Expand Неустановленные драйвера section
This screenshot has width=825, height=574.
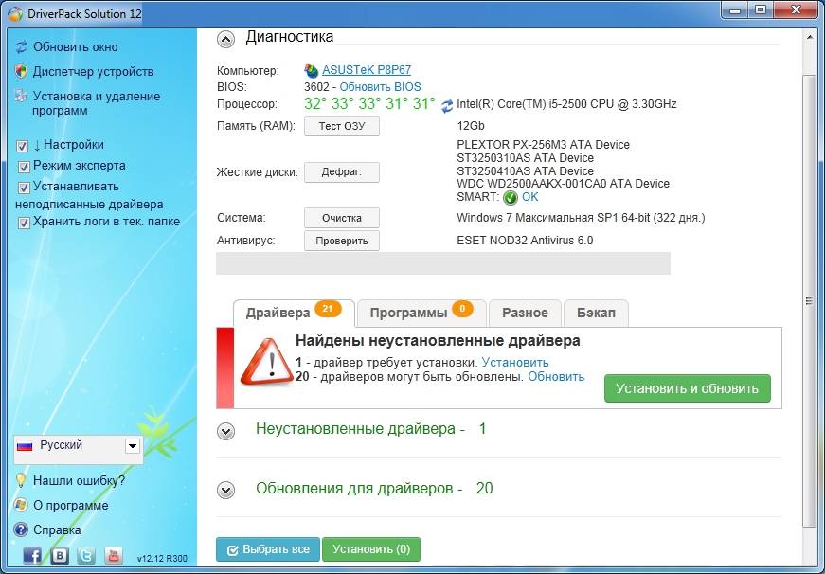tap(225, 431)
